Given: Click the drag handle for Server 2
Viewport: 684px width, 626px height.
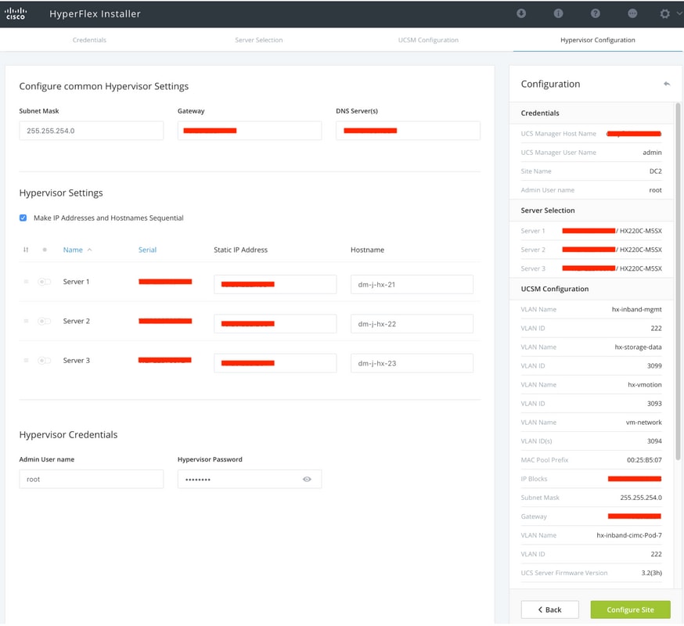Looking at the screenshot, I should point(26,321).
